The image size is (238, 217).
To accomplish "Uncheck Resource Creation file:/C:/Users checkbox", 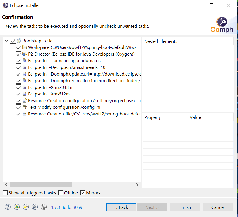I will tap(19, 114).
